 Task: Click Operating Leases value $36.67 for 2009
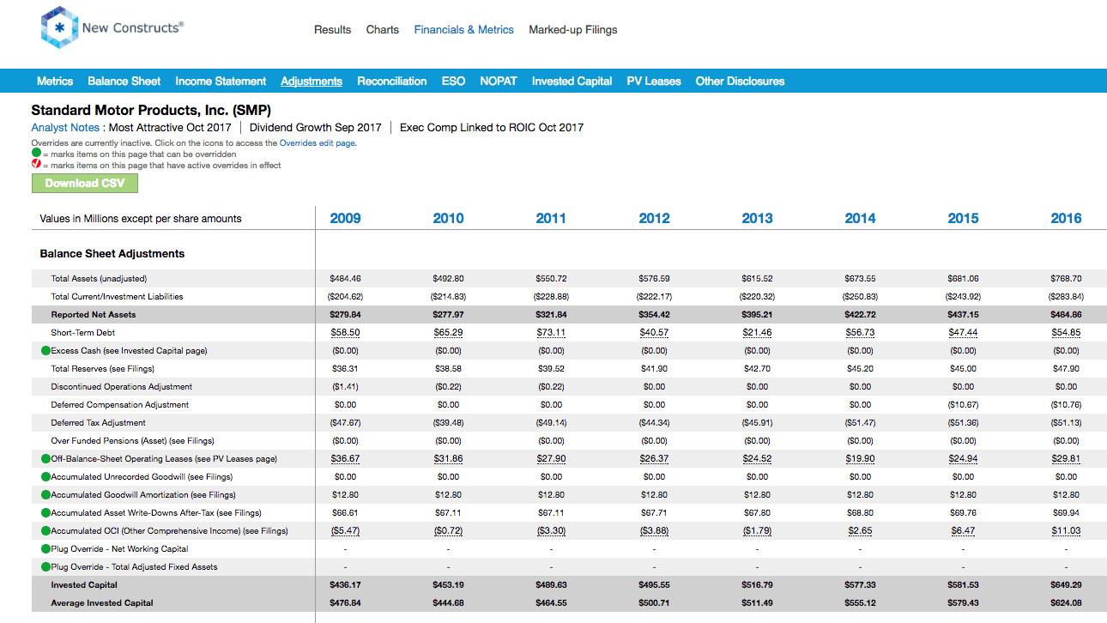tap(345, 458)
